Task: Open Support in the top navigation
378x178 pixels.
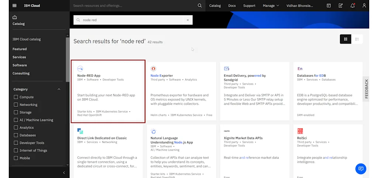Action: pos(249,6)
